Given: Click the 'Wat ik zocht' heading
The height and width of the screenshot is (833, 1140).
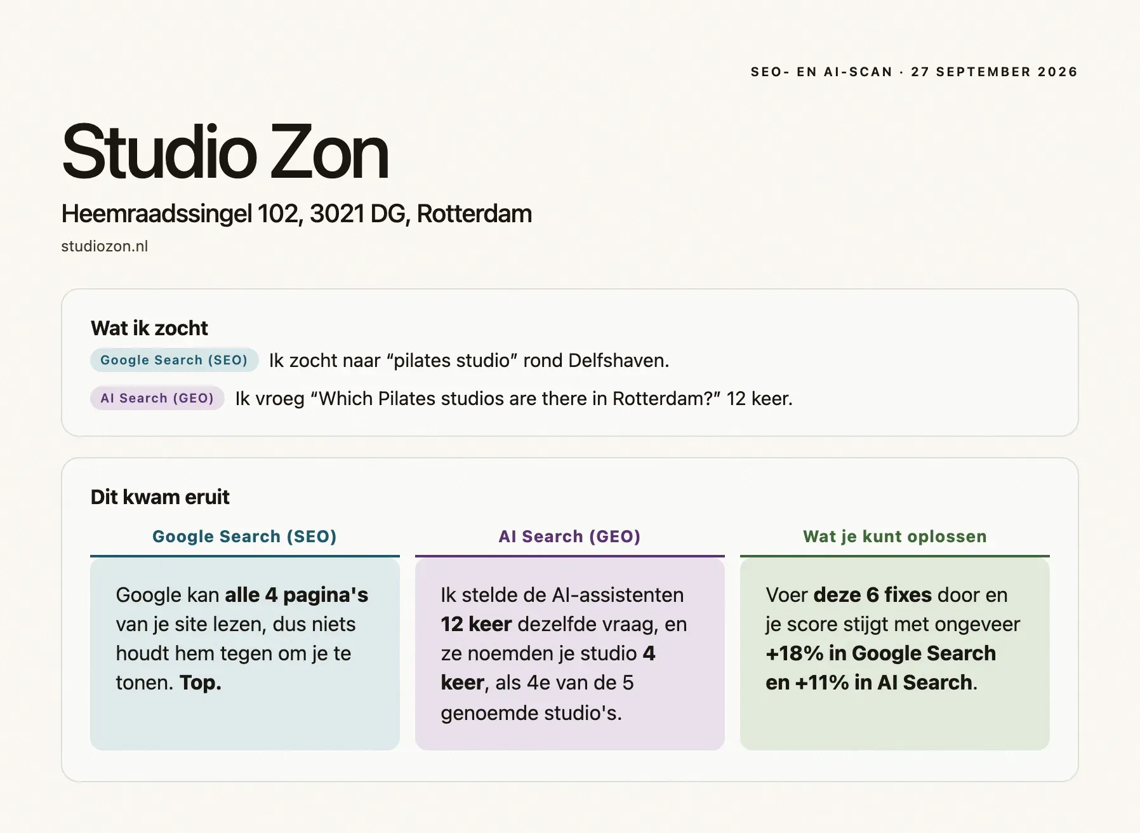Looking at the screenshot, I should [149, 328].
